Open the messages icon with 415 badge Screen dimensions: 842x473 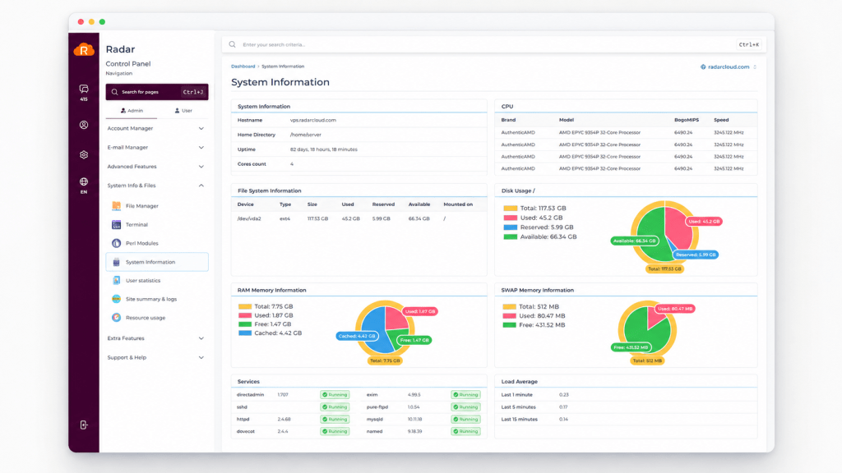coord(84,92)
